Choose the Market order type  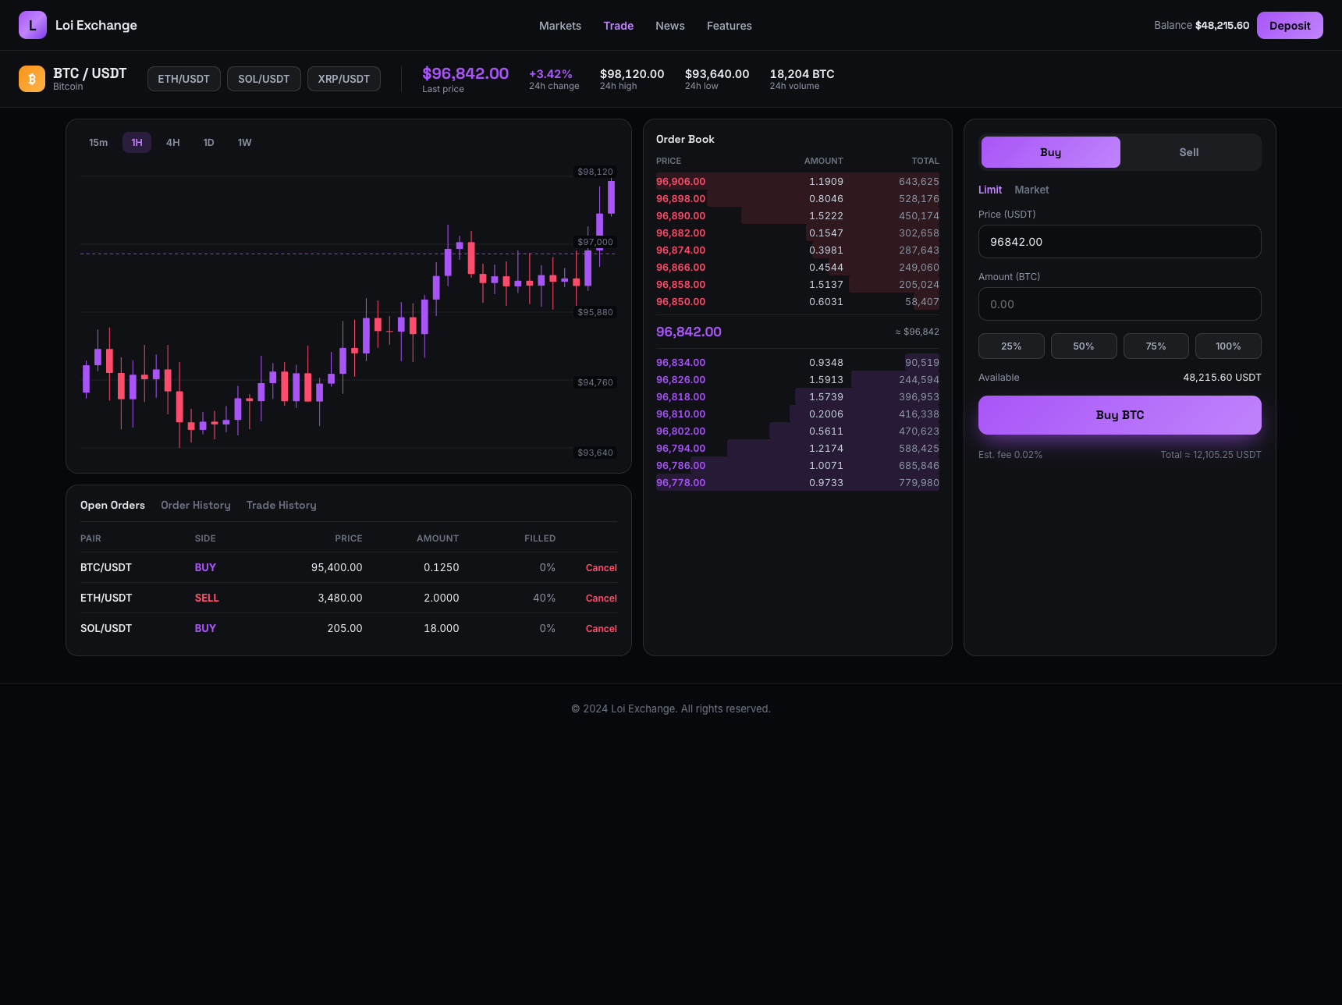pyautogui.click(x=1031, y=190)
